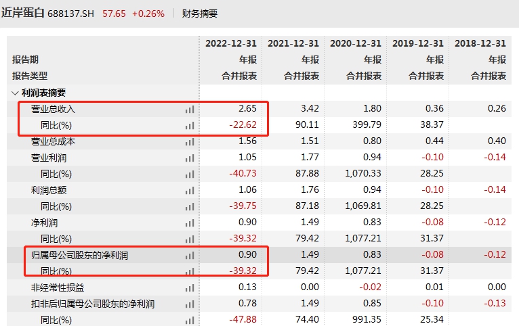Click the 2019 营业总成本 value 0.44
This screenshot has width=519, height=326.
pyautogui.click(x=434, y=141)
